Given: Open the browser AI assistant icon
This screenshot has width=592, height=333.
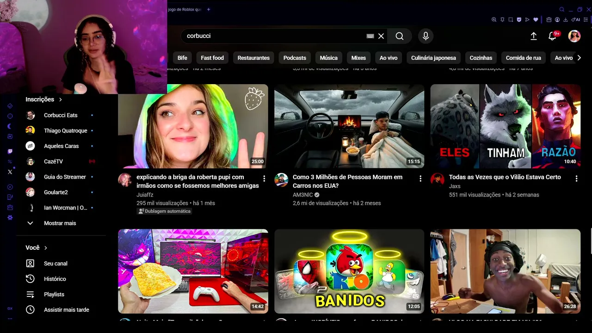Looking at the screenshot, I should pos(576,20).
